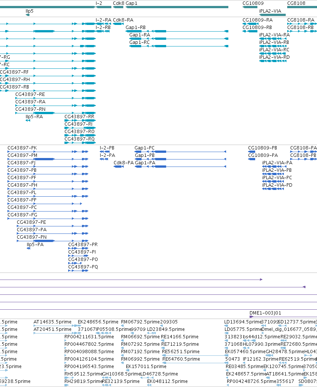
Task: Click the CG10809-RA transcript label
Action: (x=258, y=20)
